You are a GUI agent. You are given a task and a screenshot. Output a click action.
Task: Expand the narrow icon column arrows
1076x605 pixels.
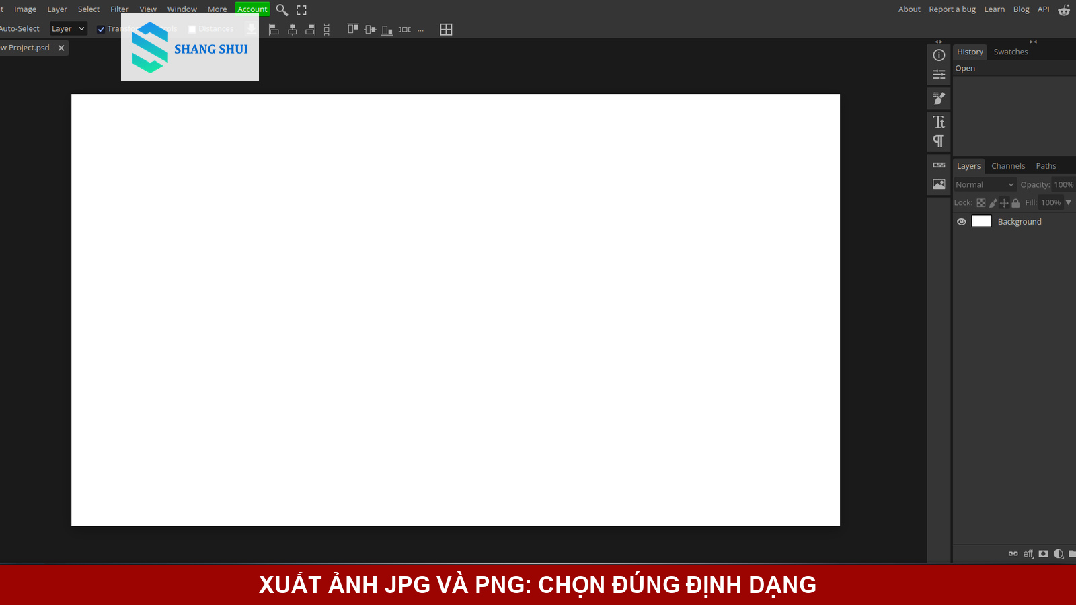(939, 42)
